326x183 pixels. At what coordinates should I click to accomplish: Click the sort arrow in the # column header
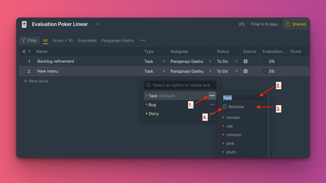point(30,51)
